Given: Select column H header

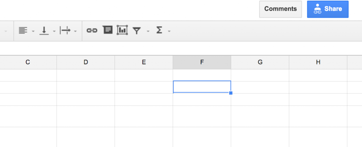Looking at the screenshot, I should pos(318,62).
